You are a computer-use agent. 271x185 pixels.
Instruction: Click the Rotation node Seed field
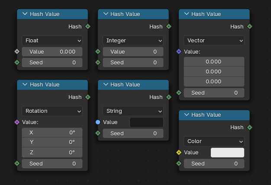[52, 163]
